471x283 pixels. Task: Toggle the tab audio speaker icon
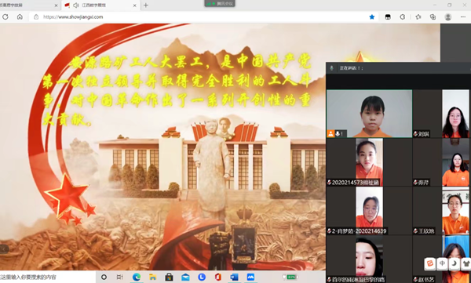[75, 5]
